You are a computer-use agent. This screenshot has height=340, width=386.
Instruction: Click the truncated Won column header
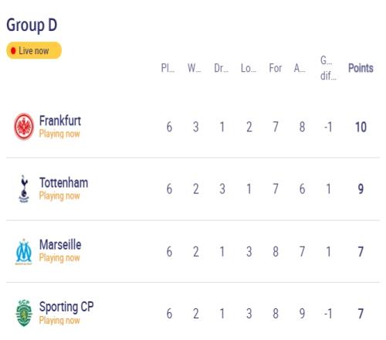(195, 68)
